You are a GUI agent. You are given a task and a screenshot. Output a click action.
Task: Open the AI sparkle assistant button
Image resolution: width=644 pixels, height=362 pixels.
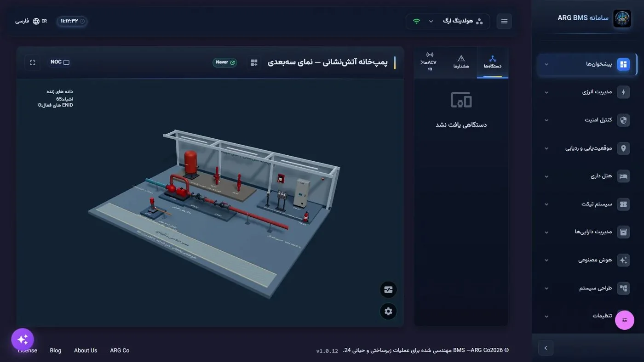pyautogui.click(x=23, y=339)
